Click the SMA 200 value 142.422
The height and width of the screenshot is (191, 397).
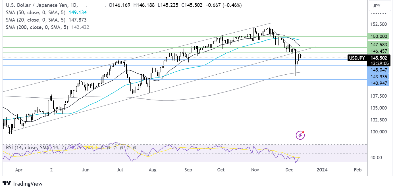coord(80,27)
